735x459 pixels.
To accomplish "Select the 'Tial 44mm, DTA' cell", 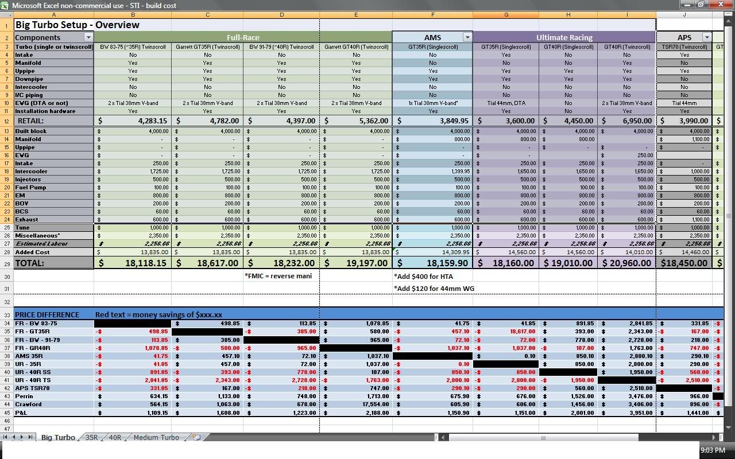I will 506,103.
